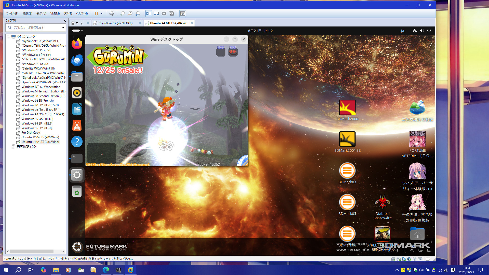
Task: Toggle Unity mode icon in toolbar
Action: tap(172, 13)
